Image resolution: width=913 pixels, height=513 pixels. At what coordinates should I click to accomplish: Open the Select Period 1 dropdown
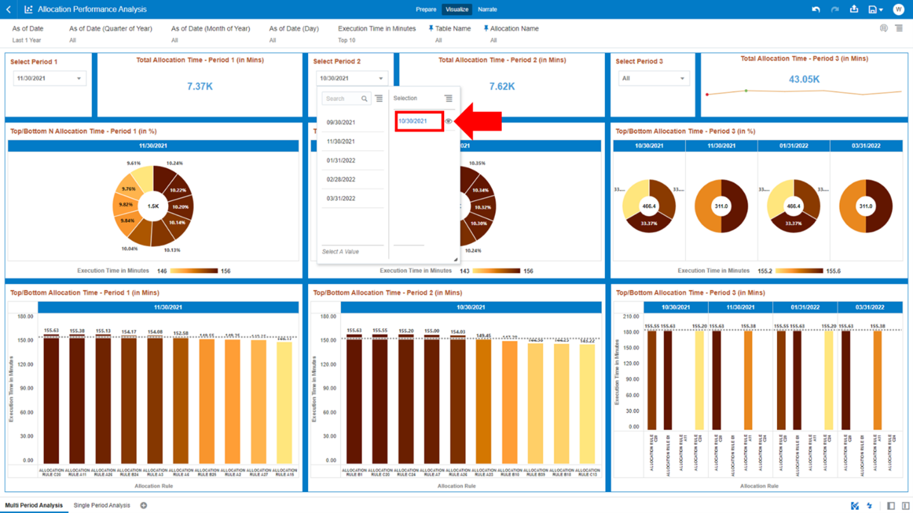(x=50, y=78)
